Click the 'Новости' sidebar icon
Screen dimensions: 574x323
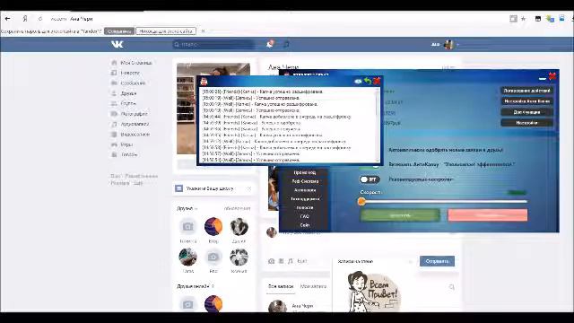click(x=114, y=73)
